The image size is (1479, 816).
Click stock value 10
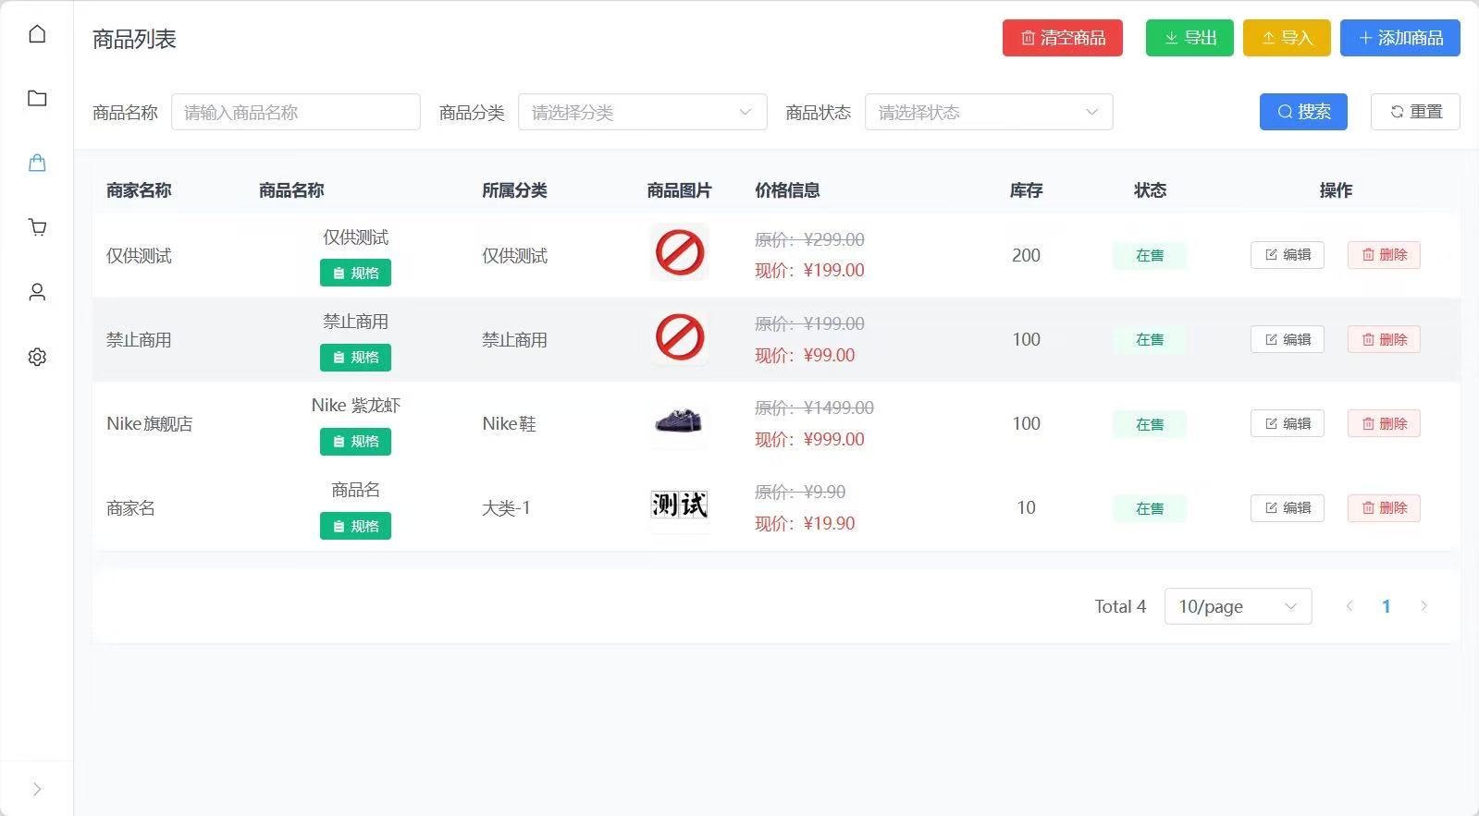pos(1026,507)
